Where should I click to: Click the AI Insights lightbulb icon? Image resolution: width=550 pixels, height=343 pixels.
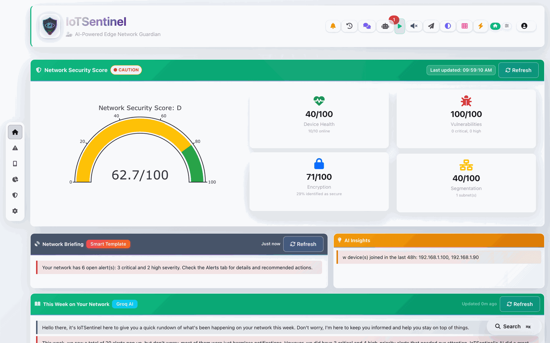point(340,240)
